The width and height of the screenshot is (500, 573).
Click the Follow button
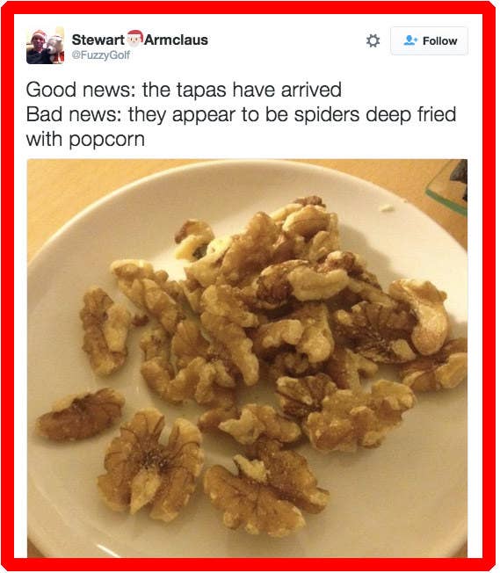tap(429, 41)
